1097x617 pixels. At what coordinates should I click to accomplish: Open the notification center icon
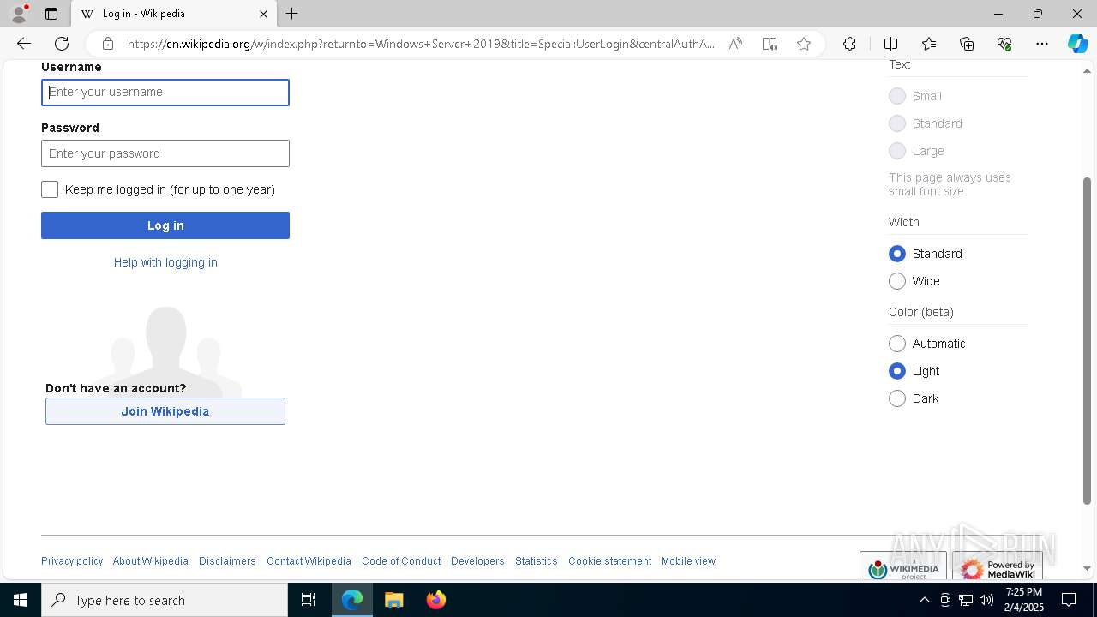coord(1069,600)
